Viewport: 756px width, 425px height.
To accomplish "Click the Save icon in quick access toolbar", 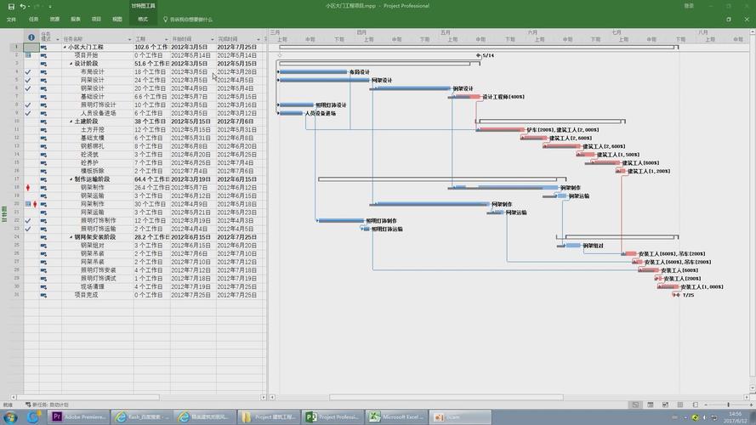I will tap(9, 6).
